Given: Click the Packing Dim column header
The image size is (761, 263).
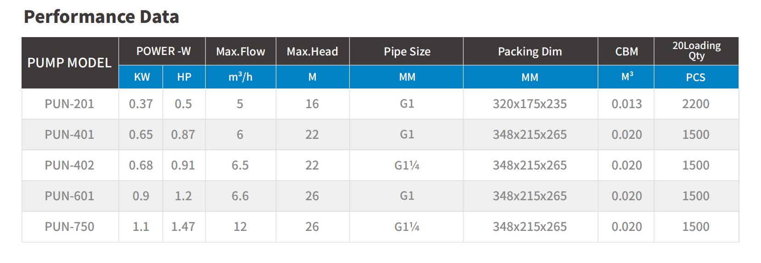Looking at the screenshot, I should point(529,52).
